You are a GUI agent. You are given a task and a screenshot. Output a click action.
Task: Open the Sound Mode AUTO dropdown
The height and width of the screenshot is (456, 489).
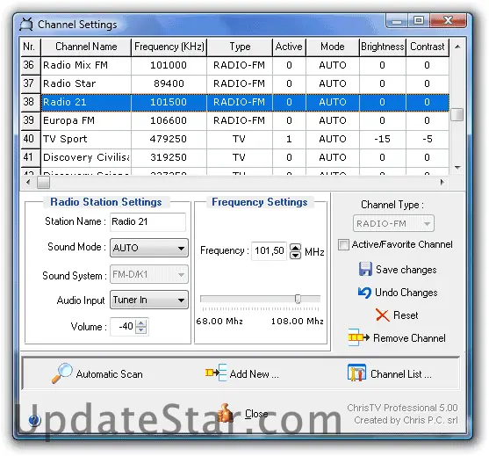click(149, 248)
